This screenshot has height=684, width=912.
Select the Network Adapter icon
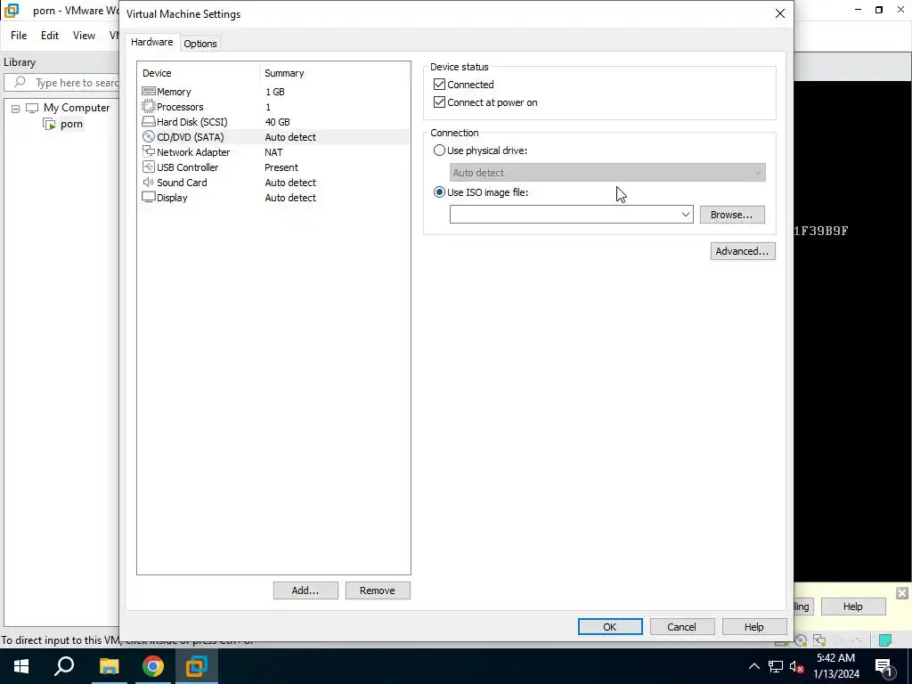coord(149,151)
